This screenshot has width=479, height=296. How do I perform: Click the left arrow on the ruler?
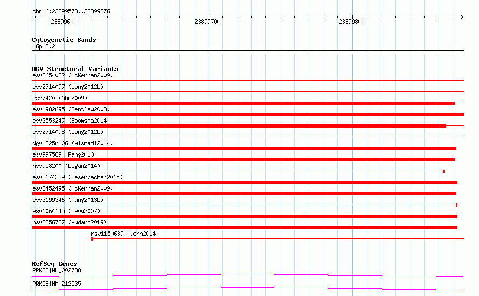(33, 17)
